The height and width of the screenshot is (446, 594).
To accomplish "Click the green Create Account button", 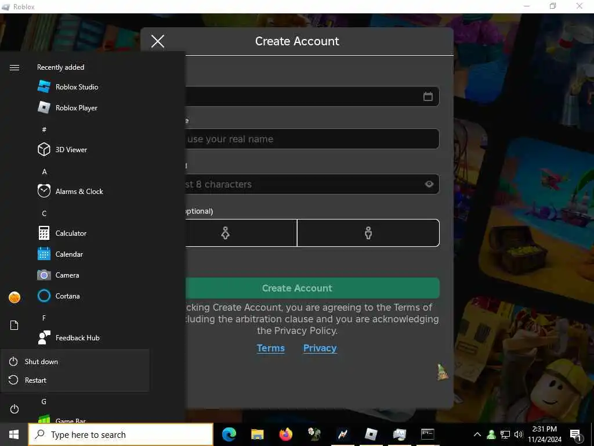I will coord(313,288).
